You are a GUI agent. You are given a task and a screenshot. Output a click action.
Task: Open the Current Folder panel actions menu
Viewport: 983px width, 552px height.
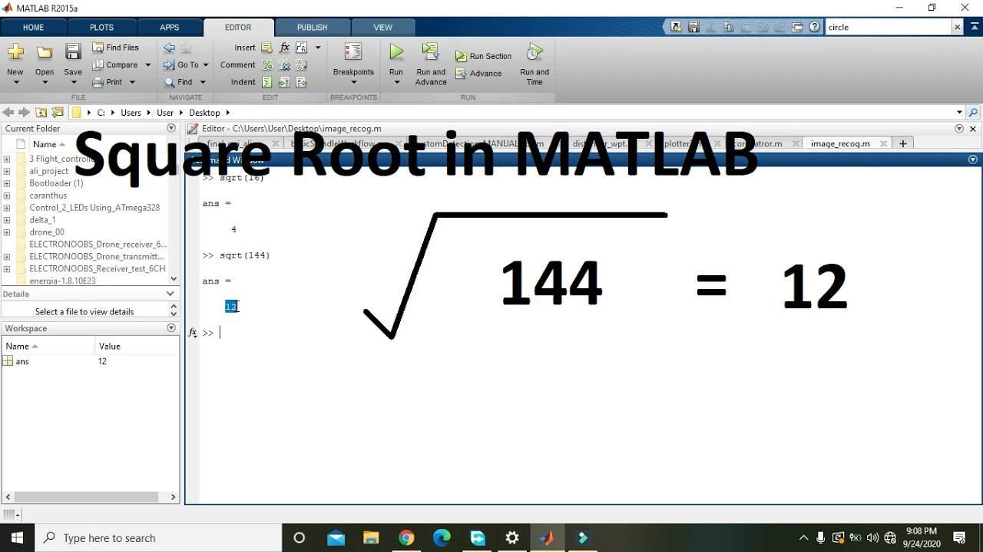point(170,128)
